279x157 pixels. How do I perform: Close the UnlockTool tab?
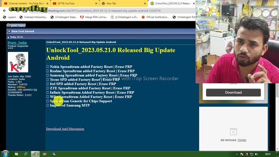194,3
